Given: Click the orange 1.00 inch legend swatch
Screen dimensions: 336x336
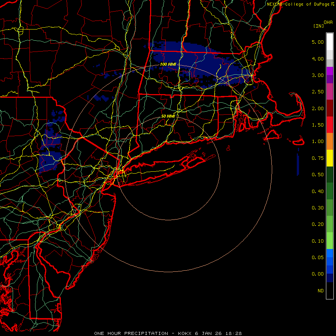Looking at the screenshot, I should (x=330, y=141).
